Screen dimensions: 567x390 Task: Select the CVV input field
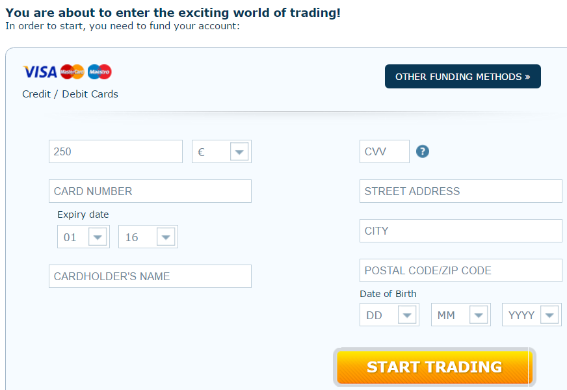[384, 151]
